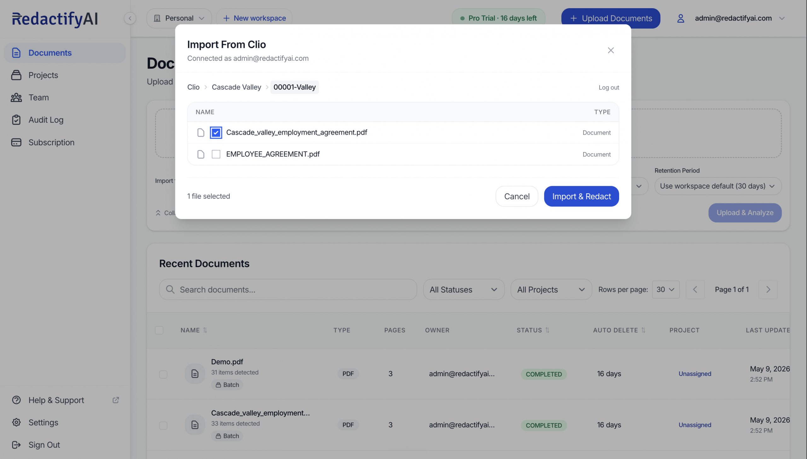The width and height of the screenshot is (807, 459).
Task: Select all documents with header checkbox
Action: click(159, 330)
